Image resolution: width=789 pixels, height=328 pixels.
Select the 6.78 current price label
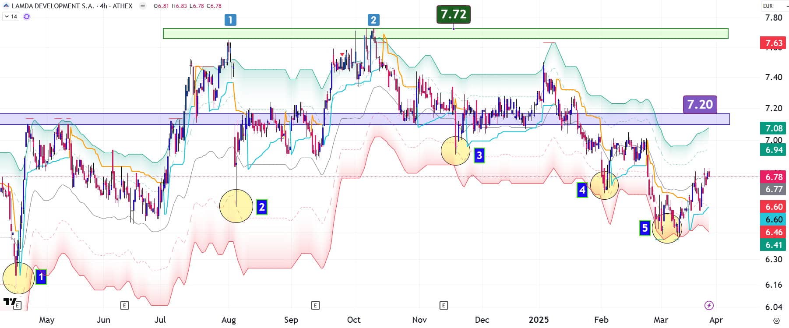point(774,177)
